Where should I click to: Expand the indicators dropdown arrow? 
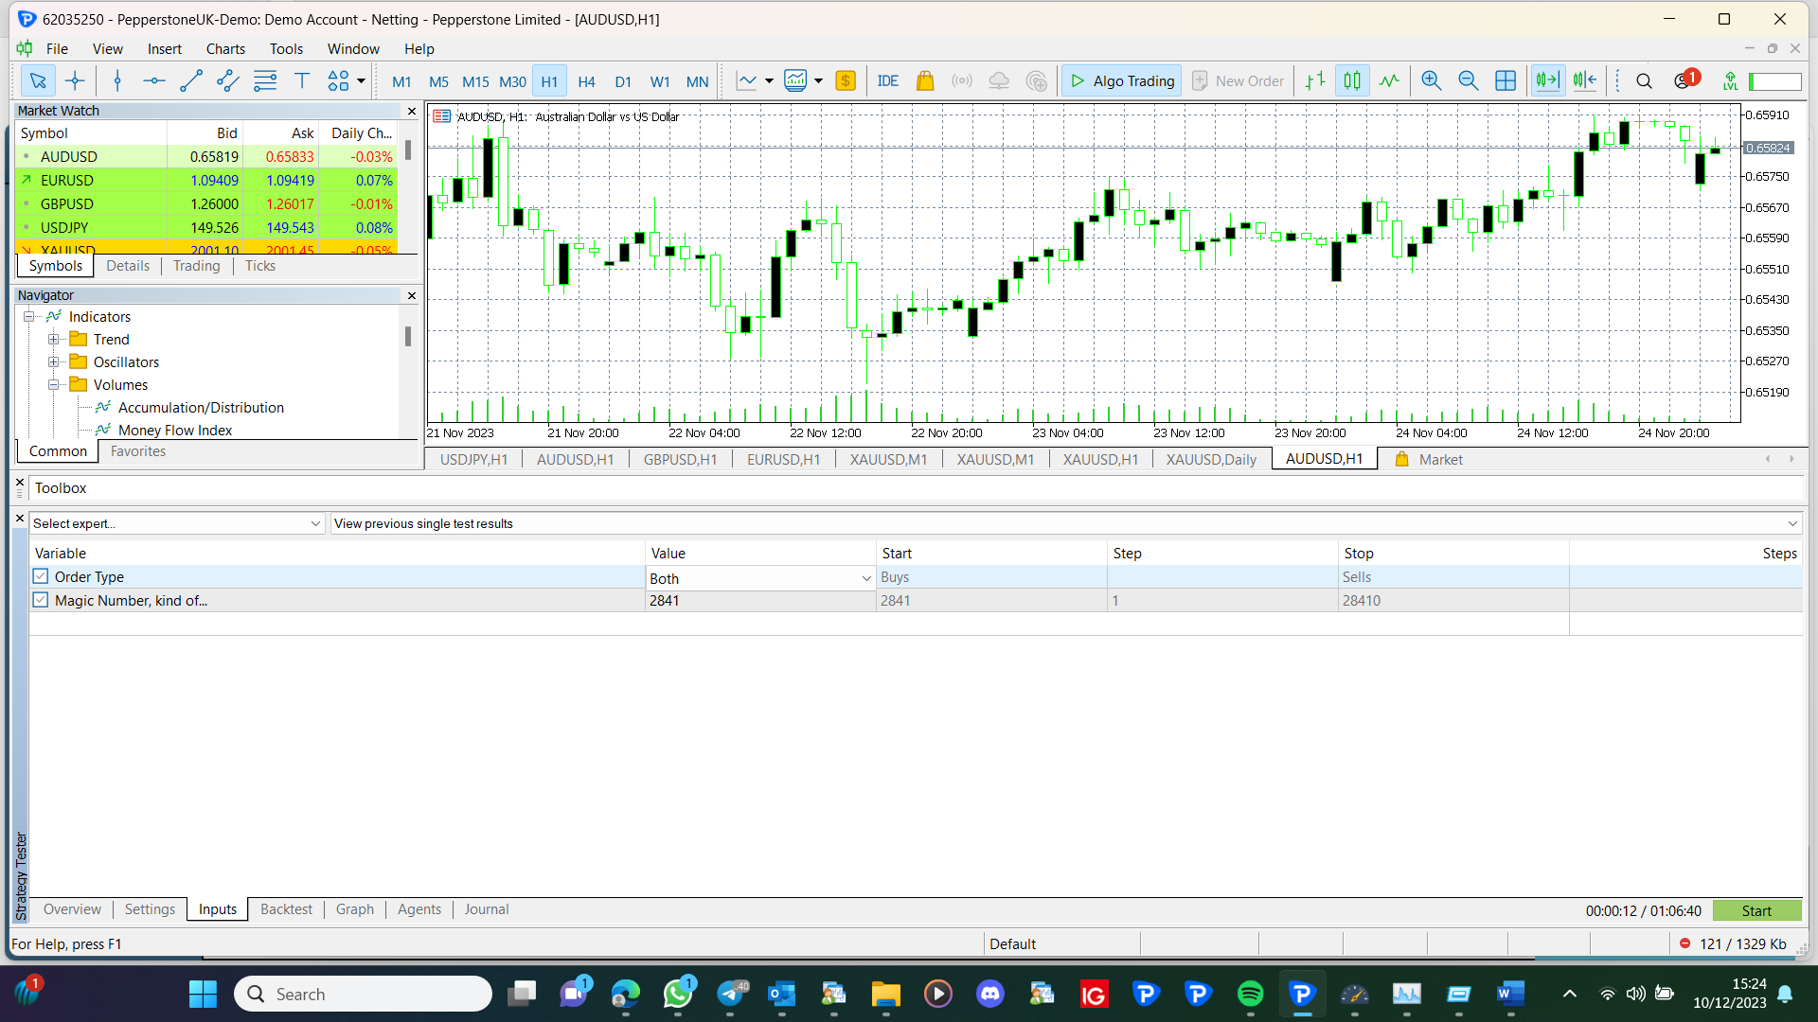(818, 81)
